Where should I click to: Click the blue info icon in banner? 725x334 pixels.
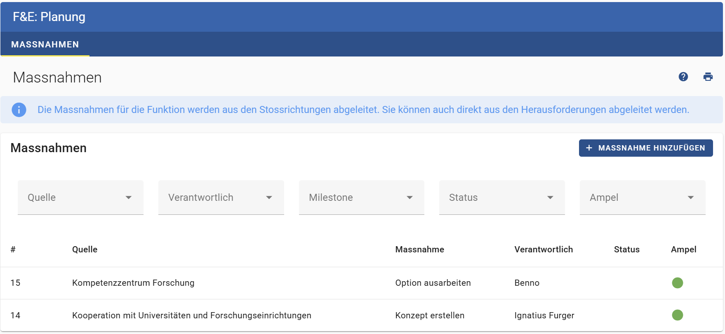[x=19, y=110]
